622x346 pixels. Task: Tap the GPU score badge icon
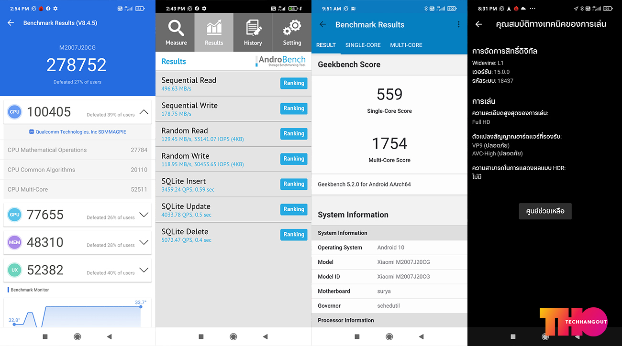pyautogui.click(x=15, y=215)
